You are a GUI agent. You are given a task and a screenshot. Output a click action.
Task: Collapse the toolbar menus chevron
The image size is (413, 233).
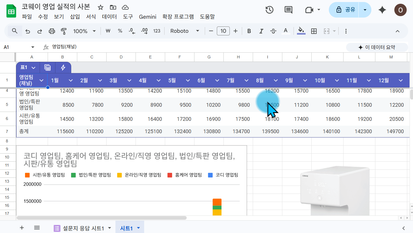(x=397, y=31)
